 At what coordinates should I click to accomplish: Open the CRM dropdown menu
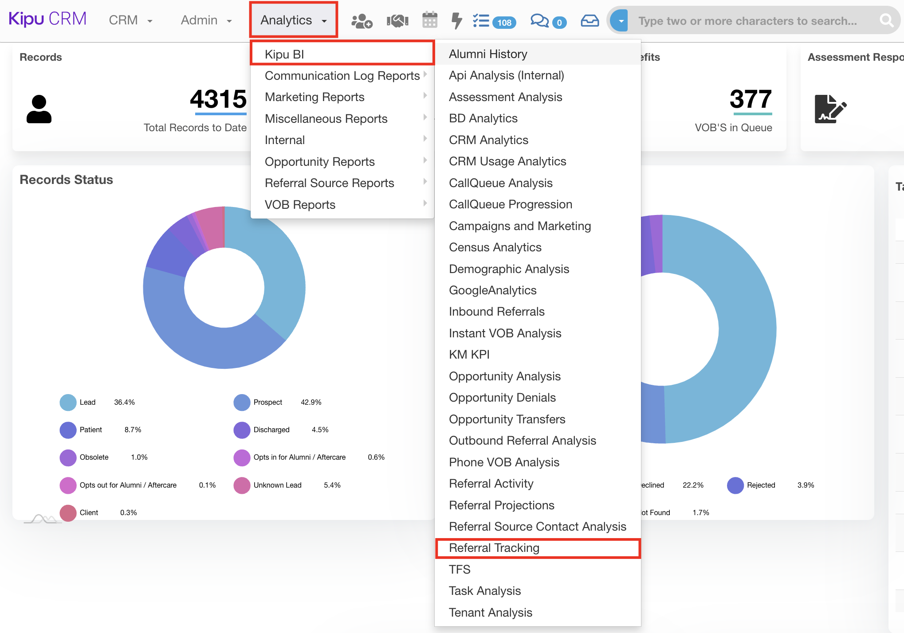tap(130, 20)
